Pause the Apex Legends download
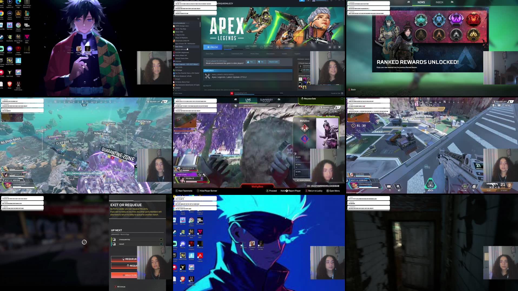The width and height of the screenshot is (518, 291). (213, 47)
